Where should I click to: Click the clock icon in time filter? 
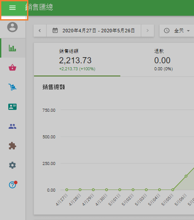[167, 31]
